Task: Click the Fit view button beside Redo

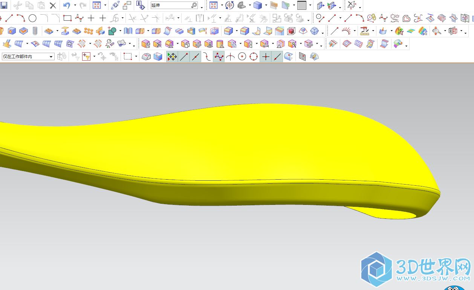Action: tap(97, 5)
